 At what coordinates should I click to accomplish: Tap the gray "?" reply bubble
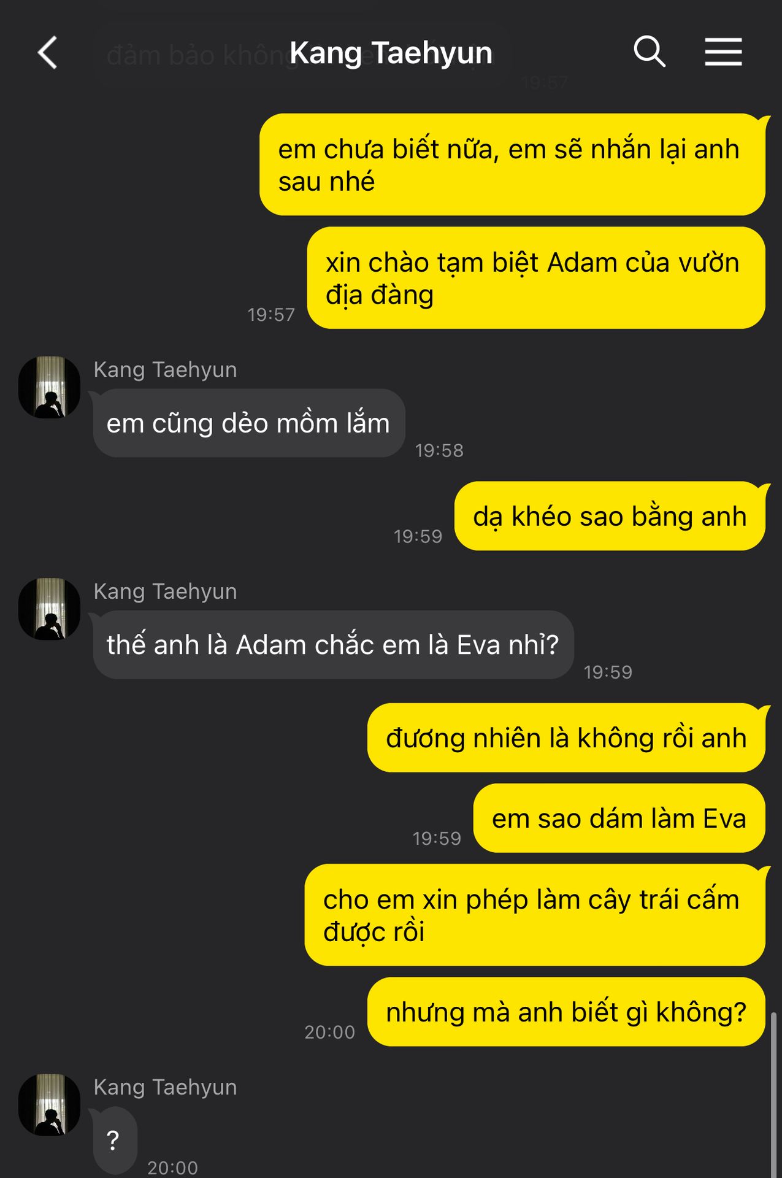click(x=114, y=1141)
